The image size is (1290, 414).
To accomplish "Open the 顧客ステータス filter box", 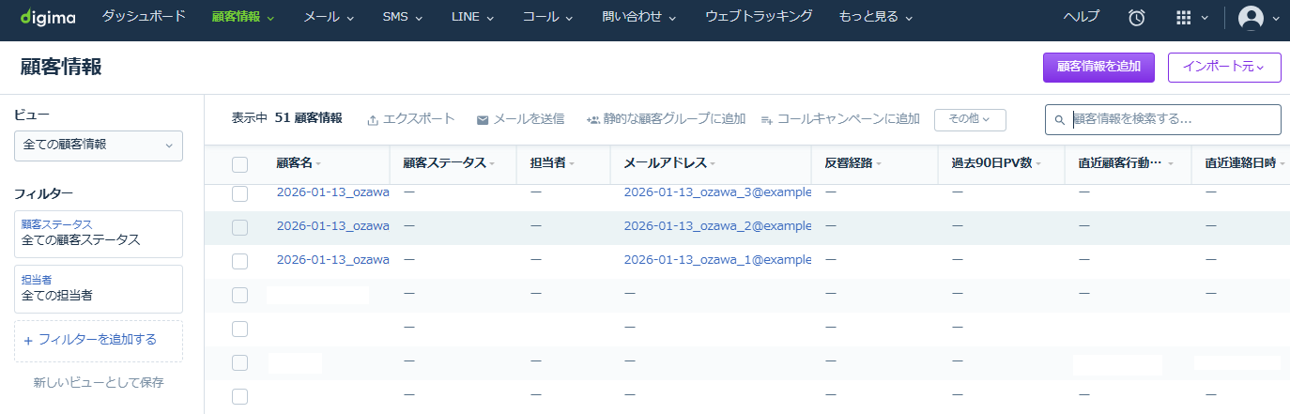I will pos(99,234).
